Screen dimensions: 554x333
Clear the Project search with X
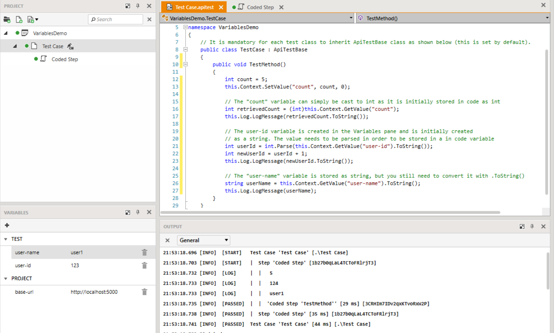point(150,19)
